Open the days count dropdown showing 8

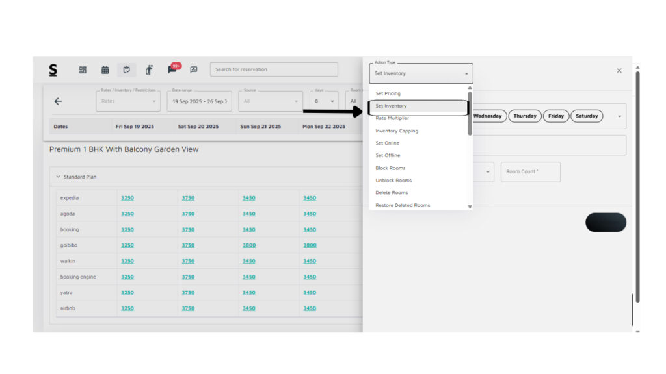point(324,101)
